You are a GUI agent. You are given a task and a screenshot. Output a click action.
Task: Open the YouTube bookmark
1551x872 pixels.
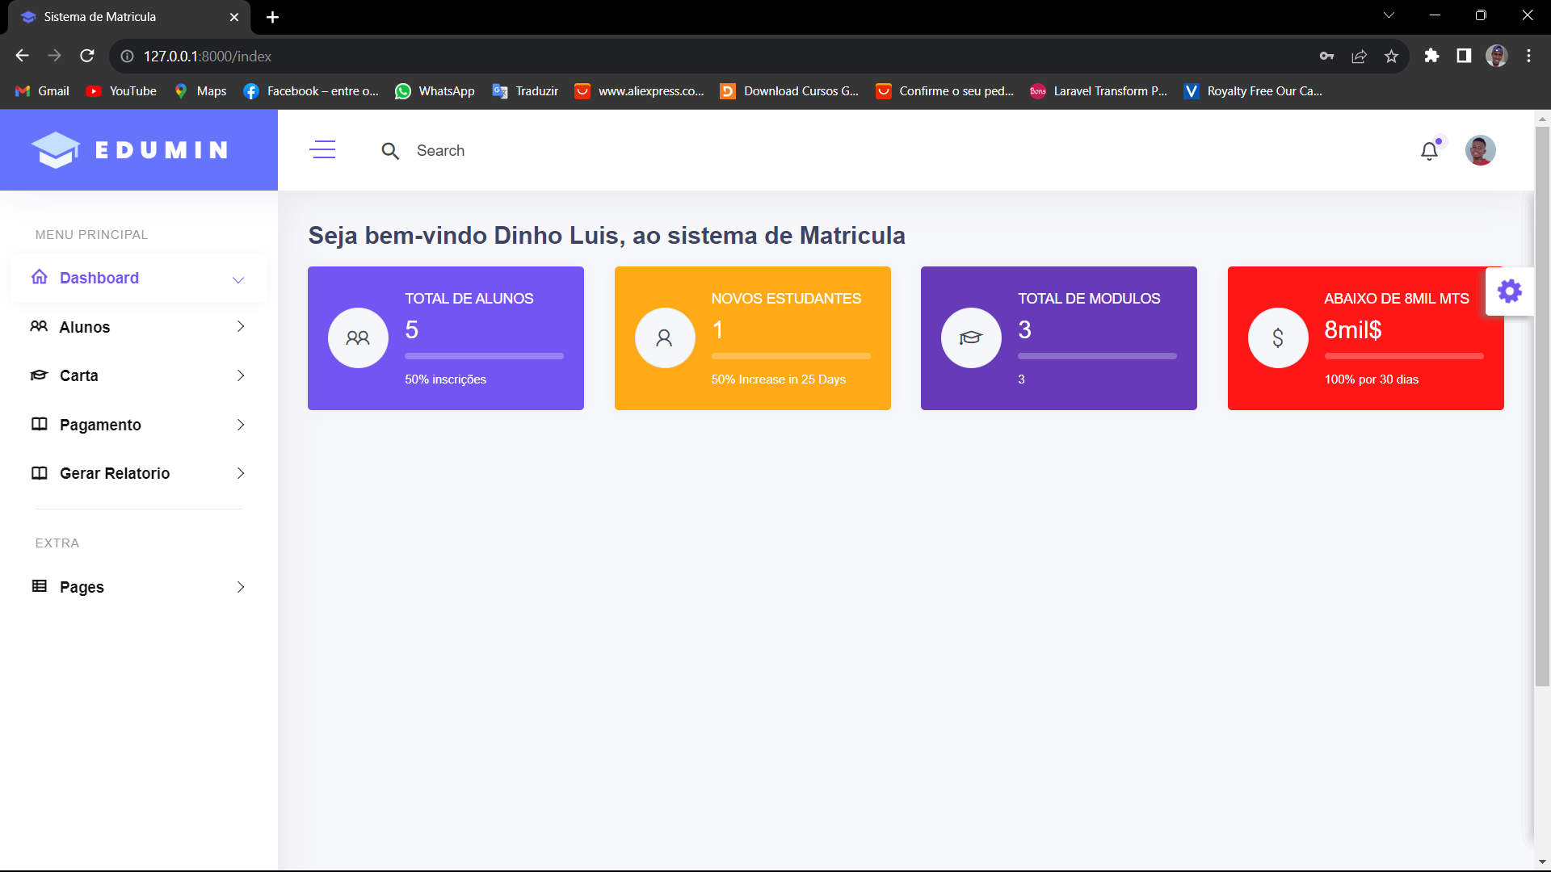coord(121,91)
